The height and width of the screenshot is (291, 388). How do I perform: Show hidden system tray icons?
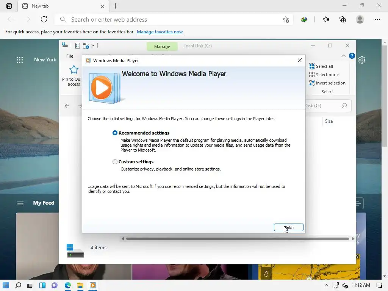coord(326,285)
